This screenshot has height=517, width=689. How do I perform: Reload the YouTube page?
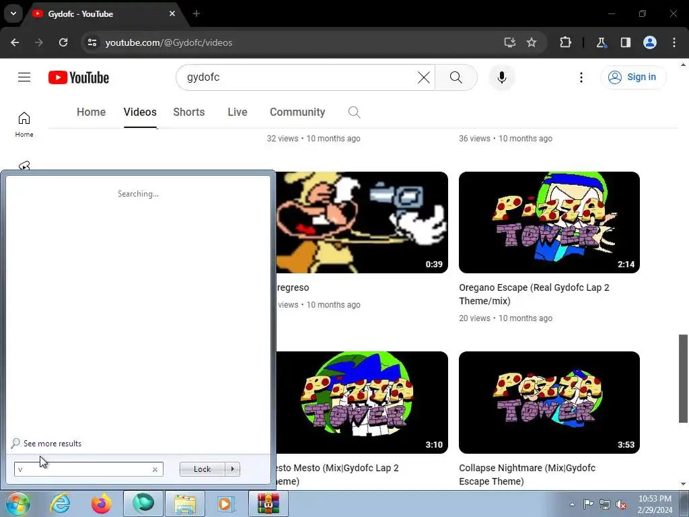point(63,42)
